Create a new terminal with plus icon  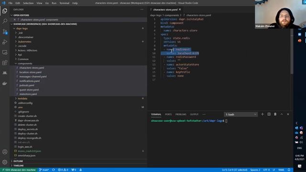point(262,114)
